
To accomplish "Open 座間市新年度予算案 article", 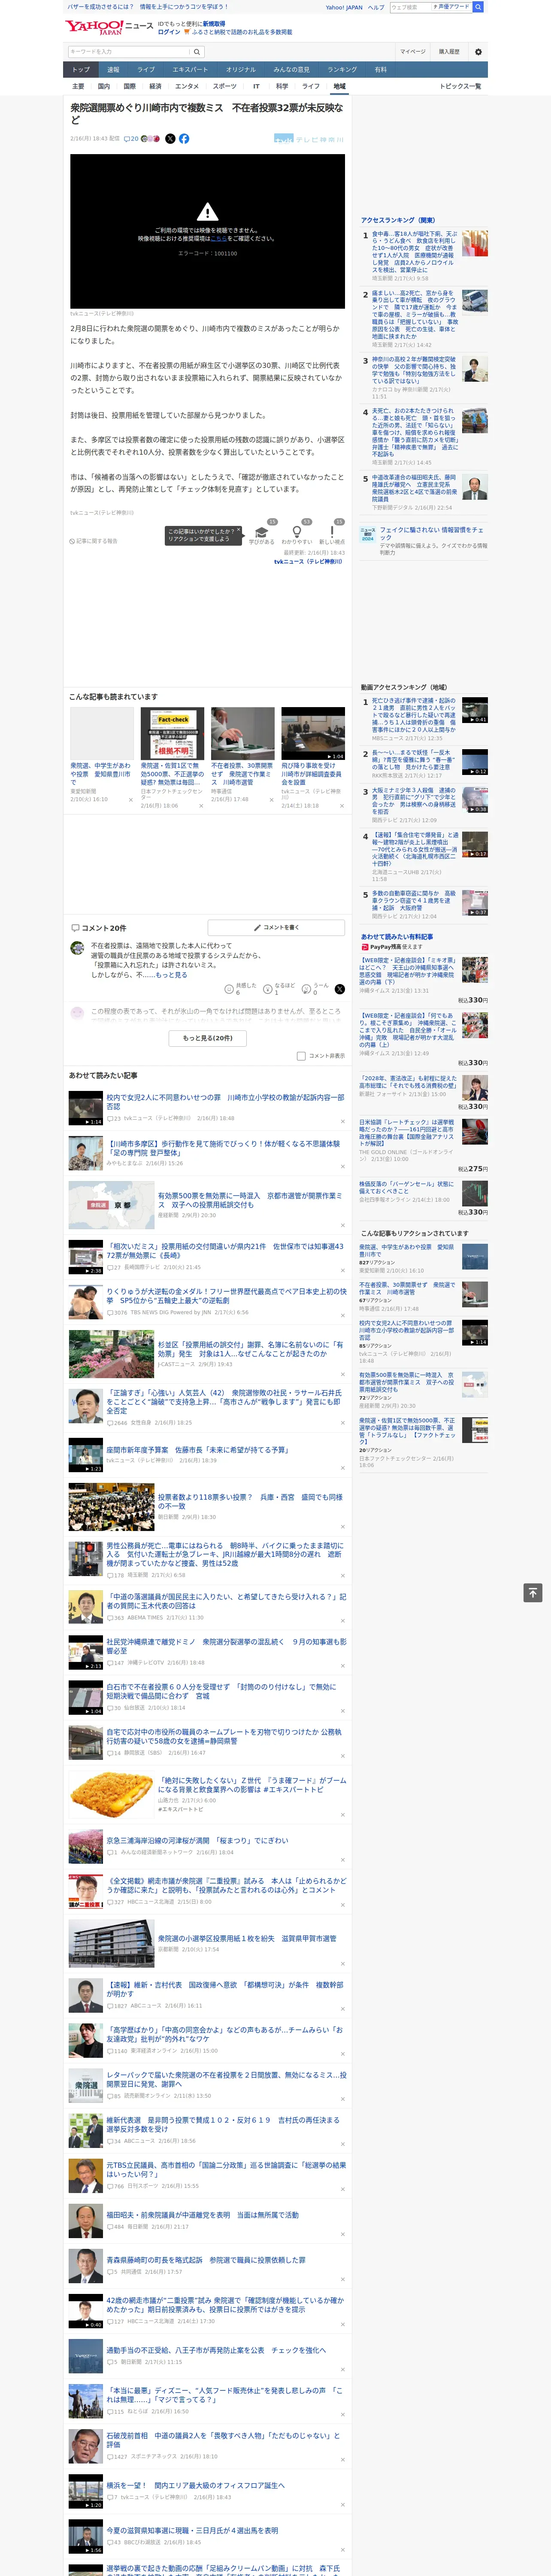I will 197,1449.
